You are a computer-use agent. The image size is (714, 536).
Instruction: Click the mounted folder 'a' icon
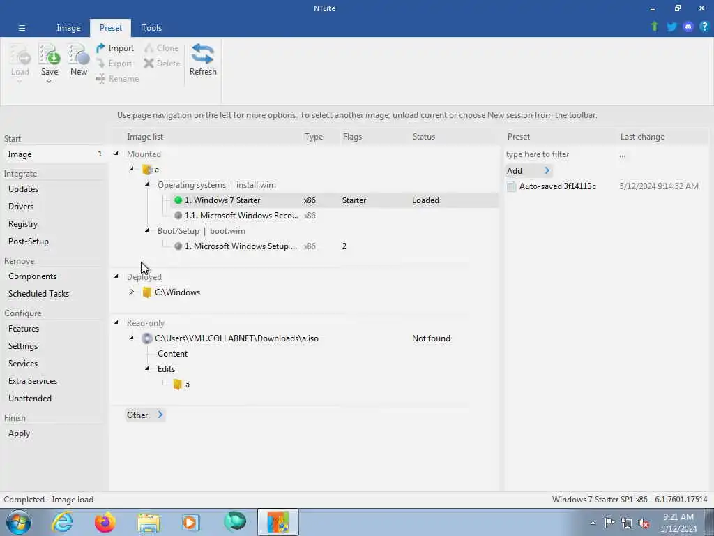[x=147, y=170]
